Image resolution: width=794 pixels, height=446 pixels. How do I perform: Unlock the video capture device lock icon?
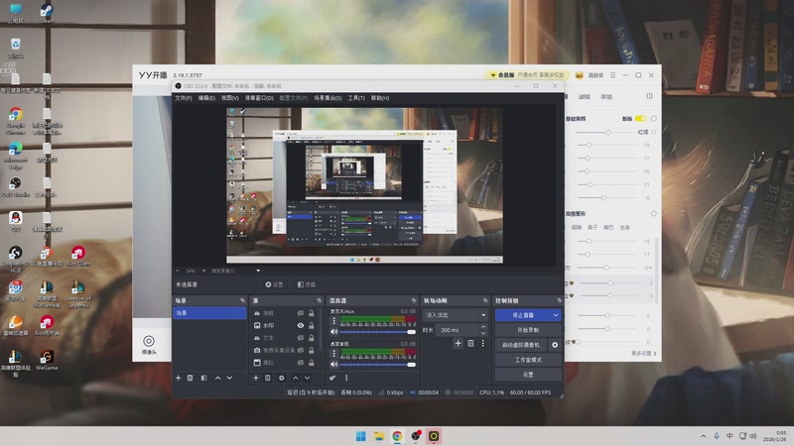(312, 350)
